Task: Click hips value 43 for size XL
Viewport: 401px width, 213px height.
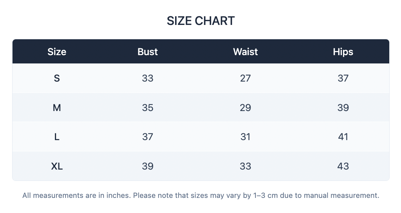Action: tap(343, 166)
